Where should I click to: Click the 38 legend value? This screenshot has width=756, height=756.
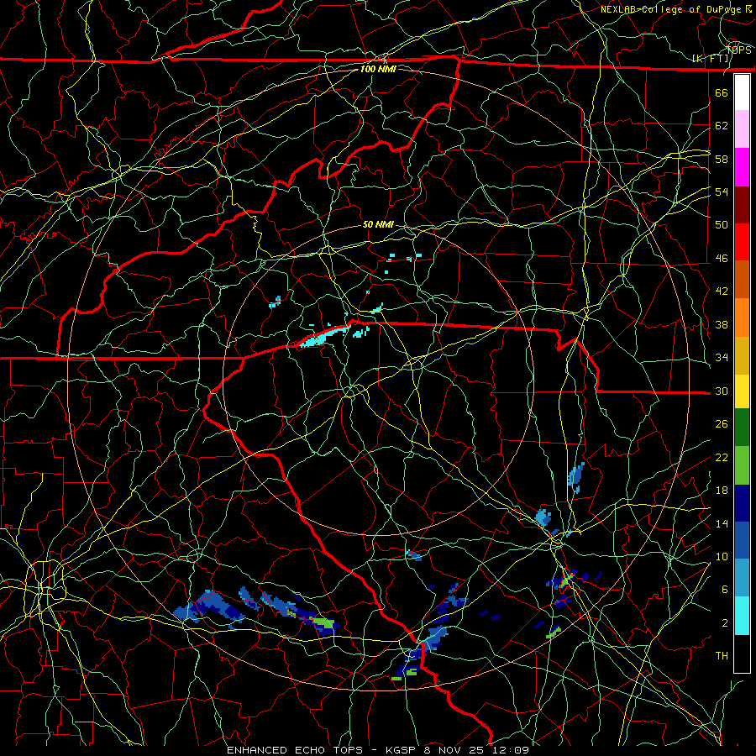click(722, 324)
